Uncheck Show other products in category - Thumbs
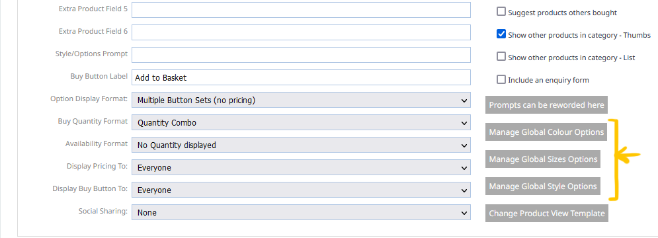 click(501, 34)
